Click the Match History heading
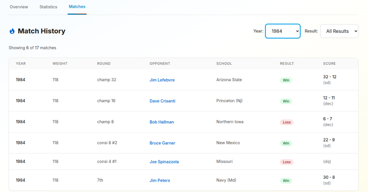The width and height of the screenshot is (368, 192). (42, 31)
